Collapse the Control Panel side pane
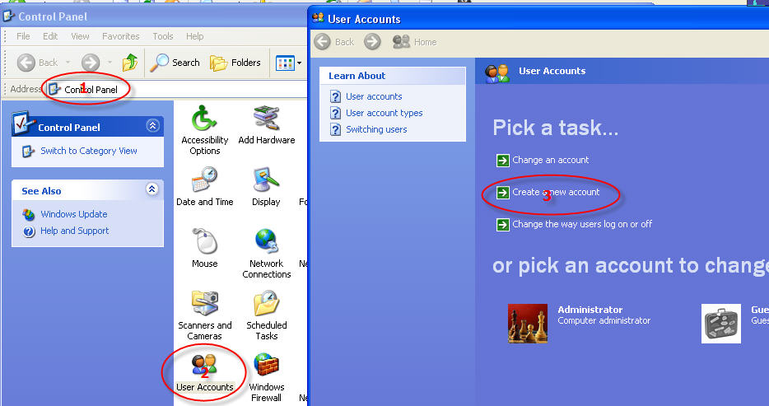Viewport: 769px width, 406px height. pyautogui.click(x=152, y=126)
